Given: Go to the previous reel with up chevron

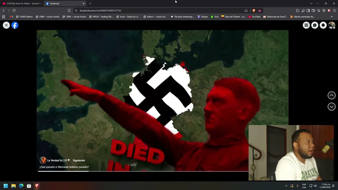Looking at the screenshot, I should pyautogui.click(x=332, y=95).
